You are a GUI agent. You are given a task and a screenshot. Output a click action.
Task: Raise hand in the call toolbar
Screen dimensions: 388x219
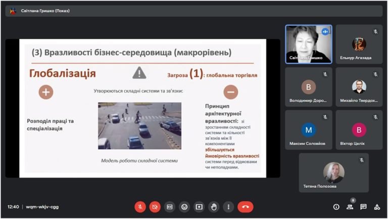214,207
